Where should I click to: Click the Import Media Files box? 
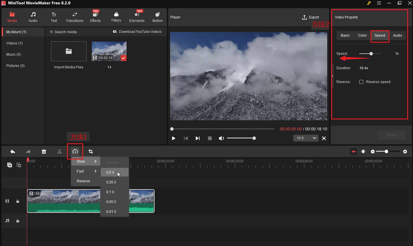(x=69, y=51)
